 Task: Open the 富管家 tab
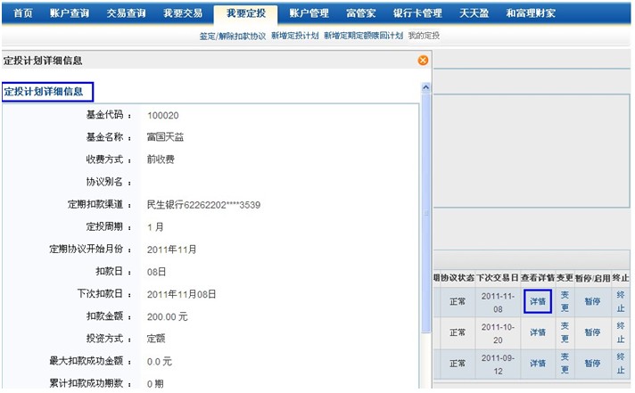(x=363, y=13)
